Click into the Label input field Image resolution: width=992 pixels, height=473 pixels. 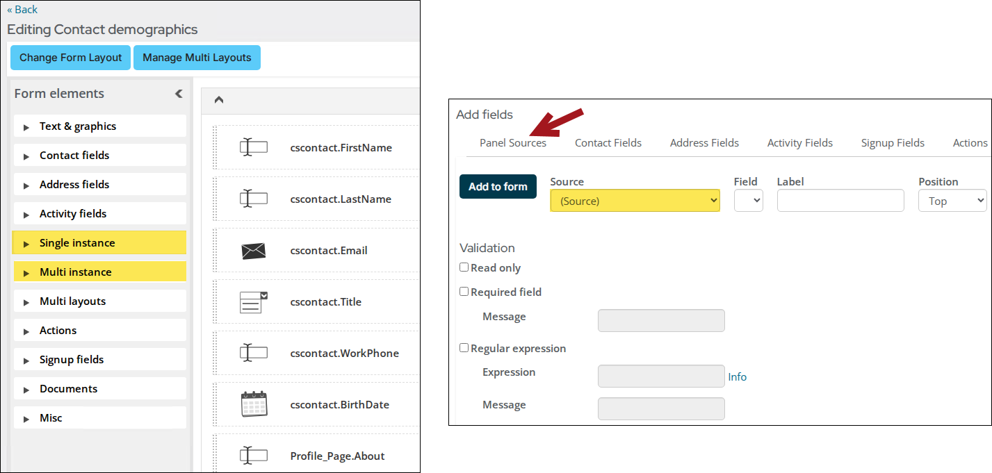click(x=840, y=201)
